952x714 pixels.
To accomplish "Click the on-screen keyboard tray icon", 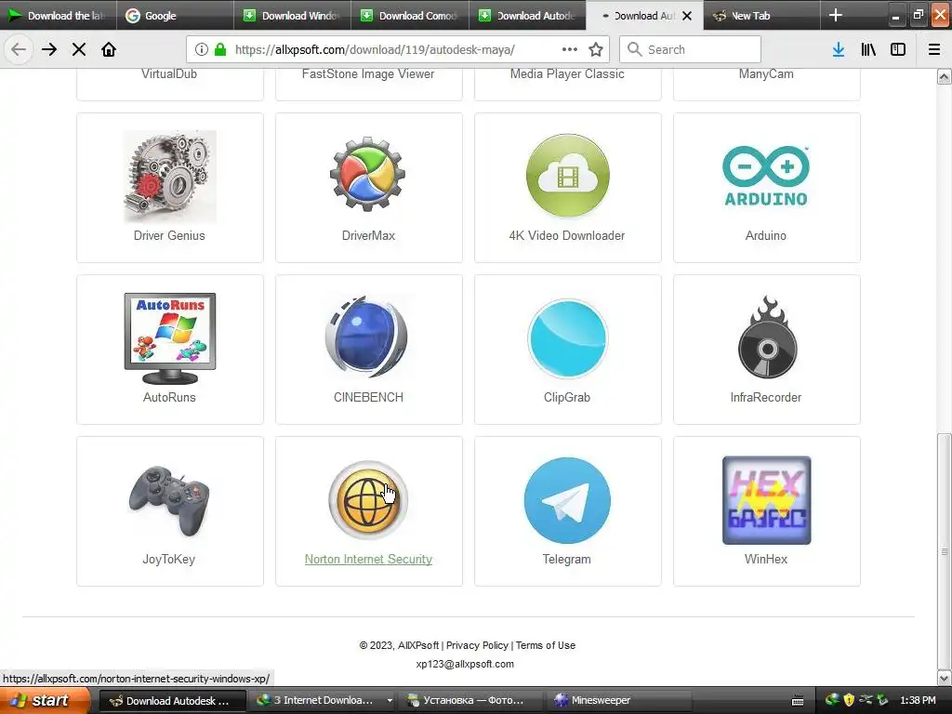I will tap(799, 701).
